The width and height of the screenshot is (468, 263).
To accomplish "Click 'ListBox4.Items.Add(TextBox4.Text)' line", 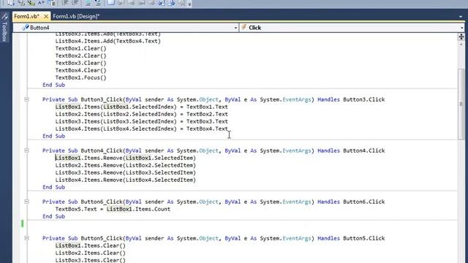I will (107, 41).
